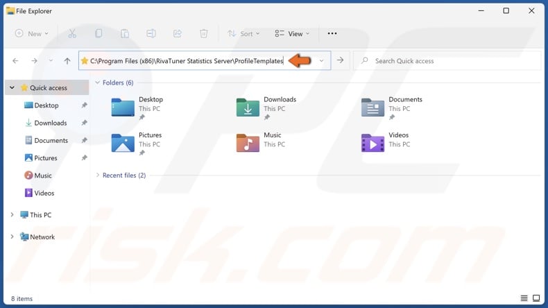Go back with the left arrow
The width and height of the screenshot is (548, 308).
[x=15, y=61]
